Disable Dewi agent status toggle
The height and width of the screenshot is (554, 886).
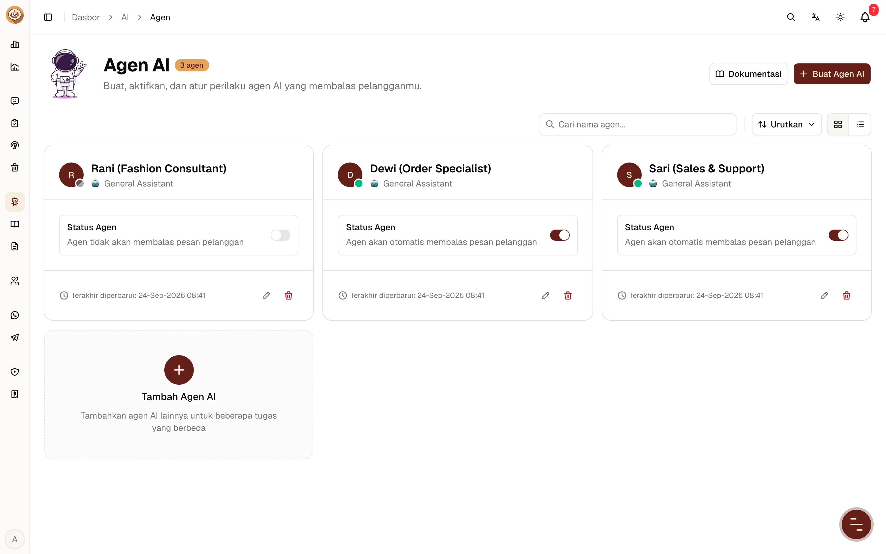(559, 235)
